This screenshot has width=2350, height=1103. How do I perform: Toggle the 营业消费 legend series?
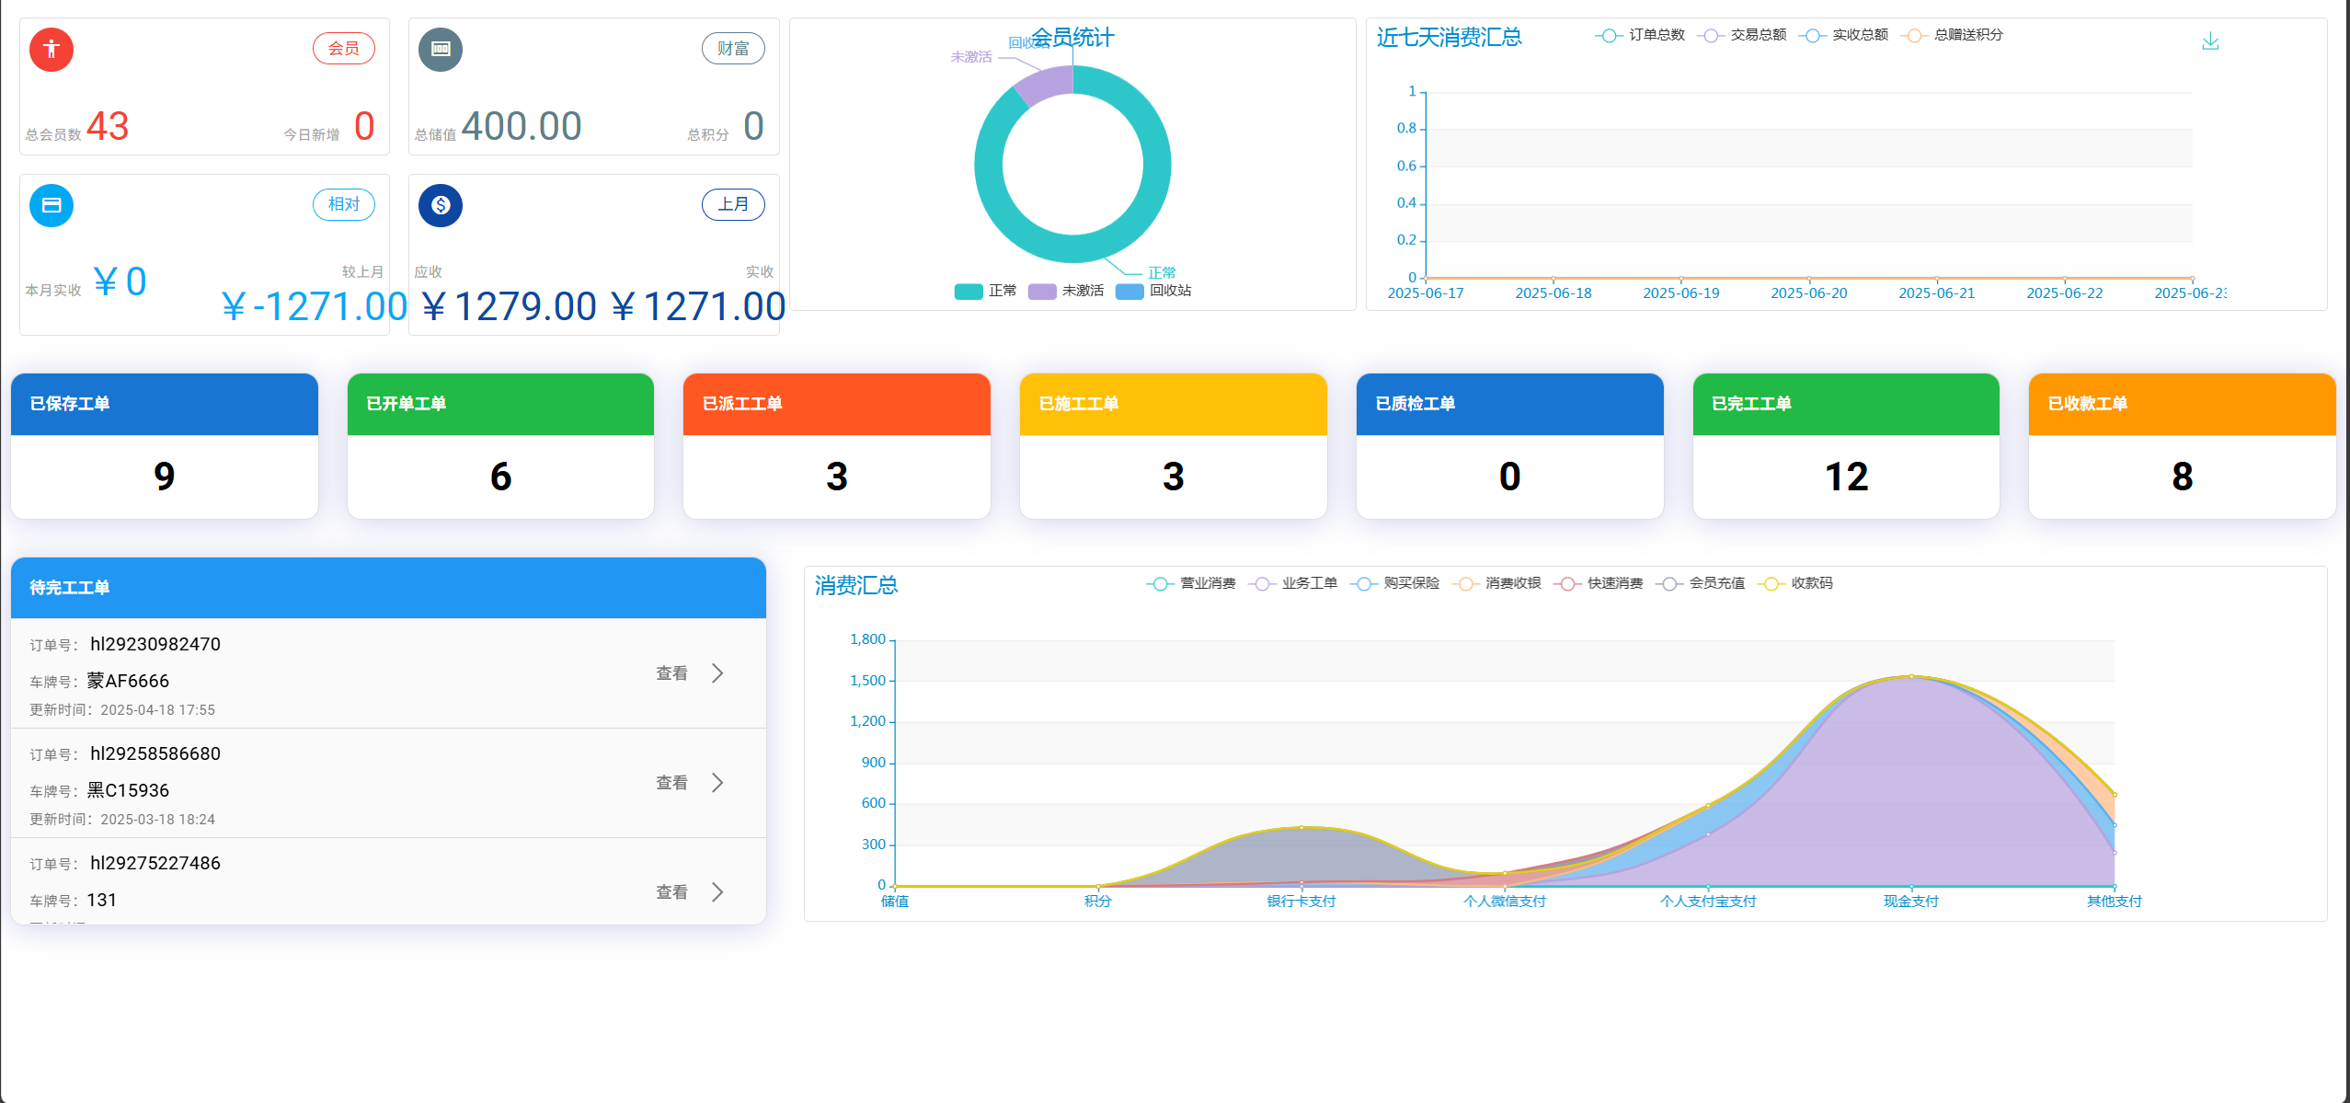(1191, 583)
